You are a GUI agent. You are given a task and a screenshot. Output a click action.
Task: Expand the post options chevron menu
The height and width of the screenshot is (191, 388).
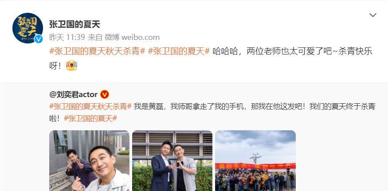[372, 15]
